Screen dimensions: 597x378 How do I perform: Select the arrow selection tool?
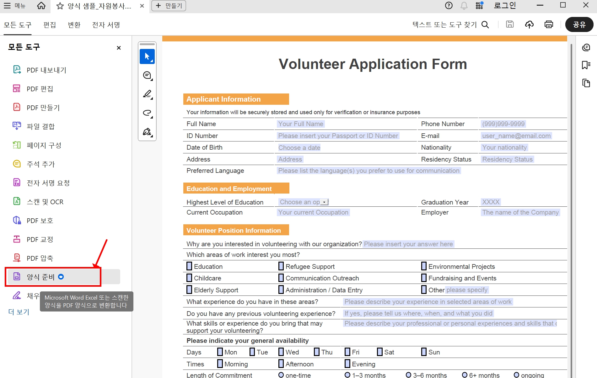coord(147,56)
